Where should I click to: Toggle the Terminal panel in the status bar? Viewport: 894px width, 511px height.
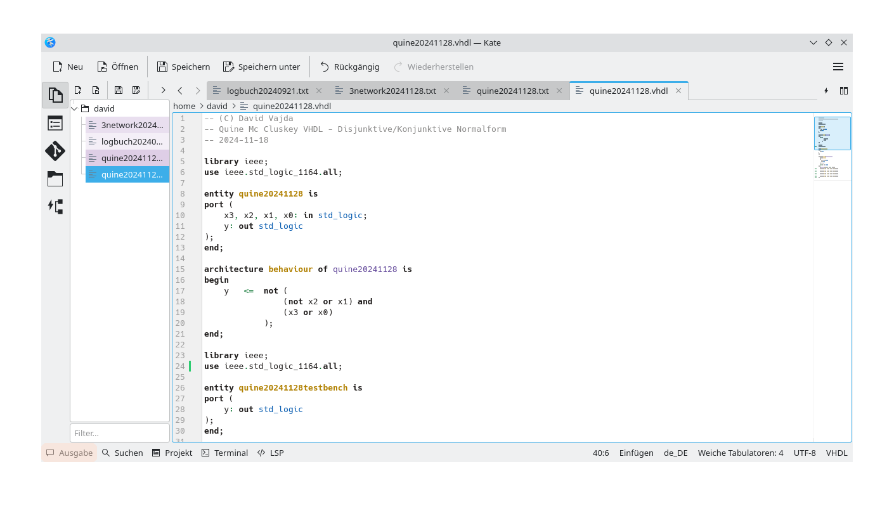click(x=225, y=453)
